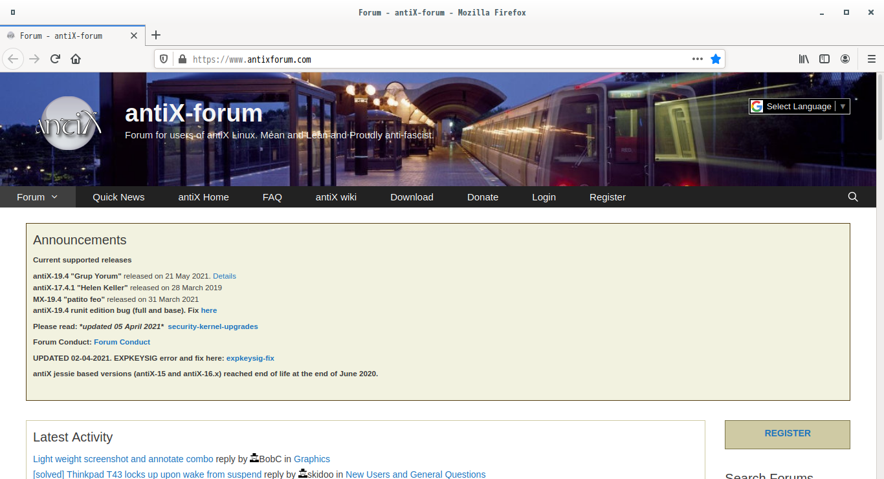Screen dimensions: 884x479
Task: Open tracking protection shield icon
Action: (164, 59)
